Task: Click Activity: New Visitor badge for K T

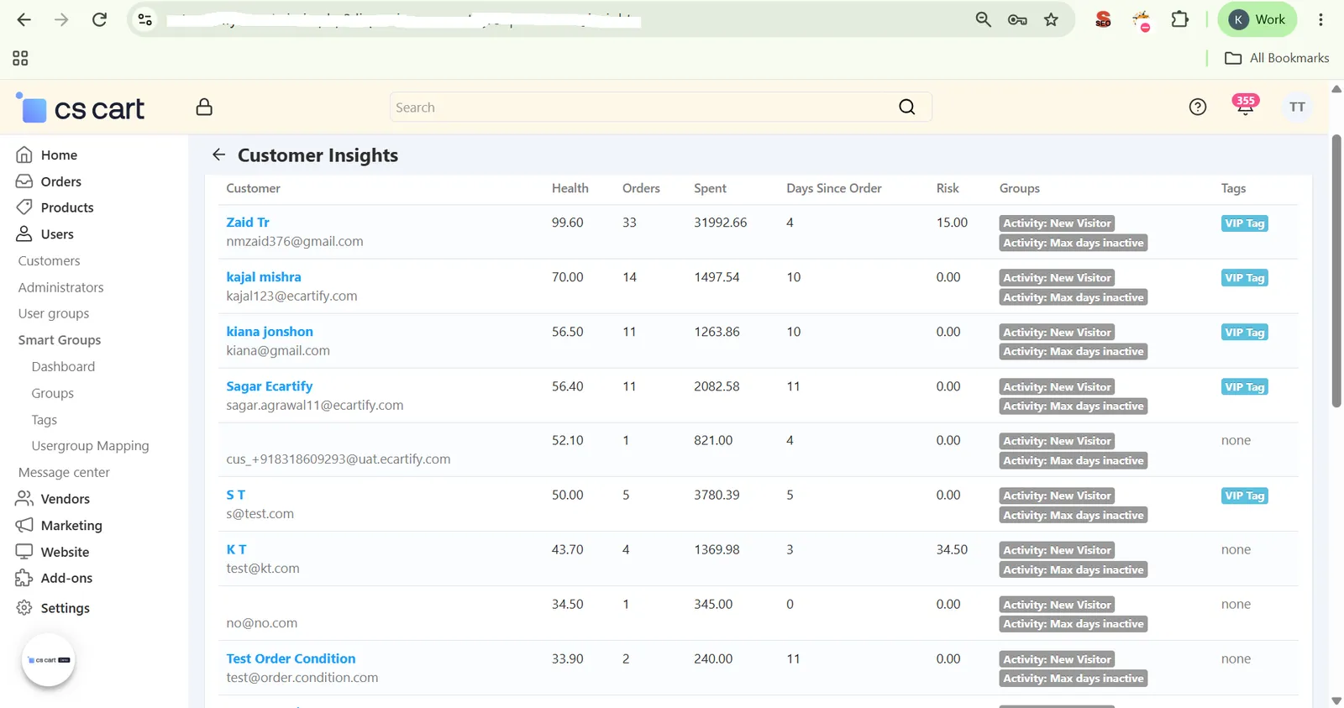Action: 1057,550
